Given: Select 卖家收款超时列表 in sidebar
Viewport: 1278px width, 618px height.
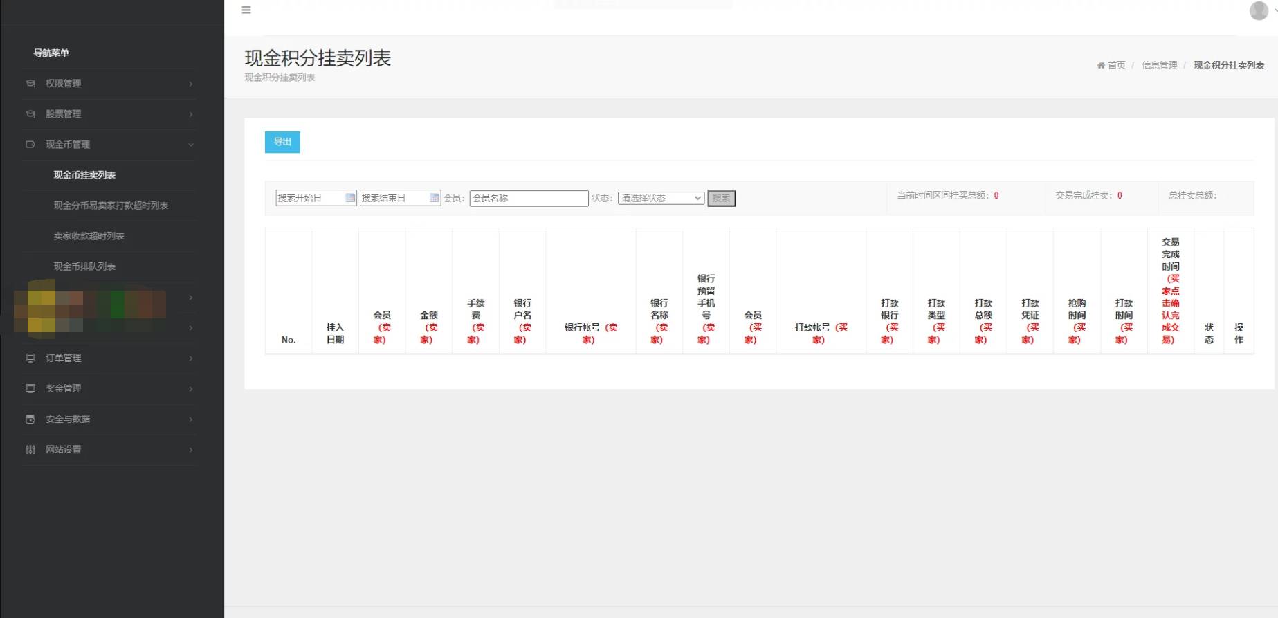Looking at the screenshot, I should click(x=89, y=236).
